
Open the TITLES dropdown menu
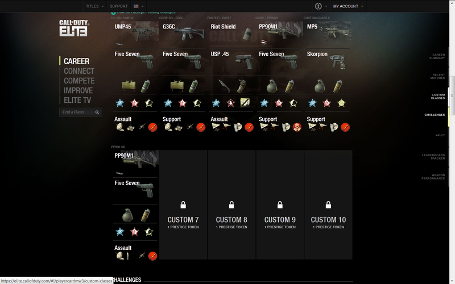pyautogui.click(x=94, y=6)
